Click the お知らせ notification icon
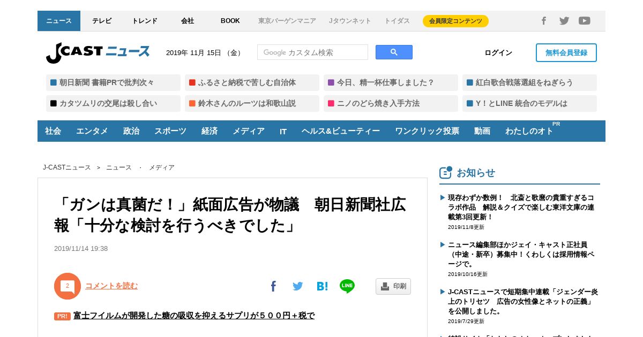The image size is (643, 337). [x=445, y=172]
